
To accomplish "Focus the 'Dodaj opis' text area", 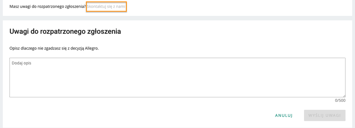I will [x=177, y=78].
